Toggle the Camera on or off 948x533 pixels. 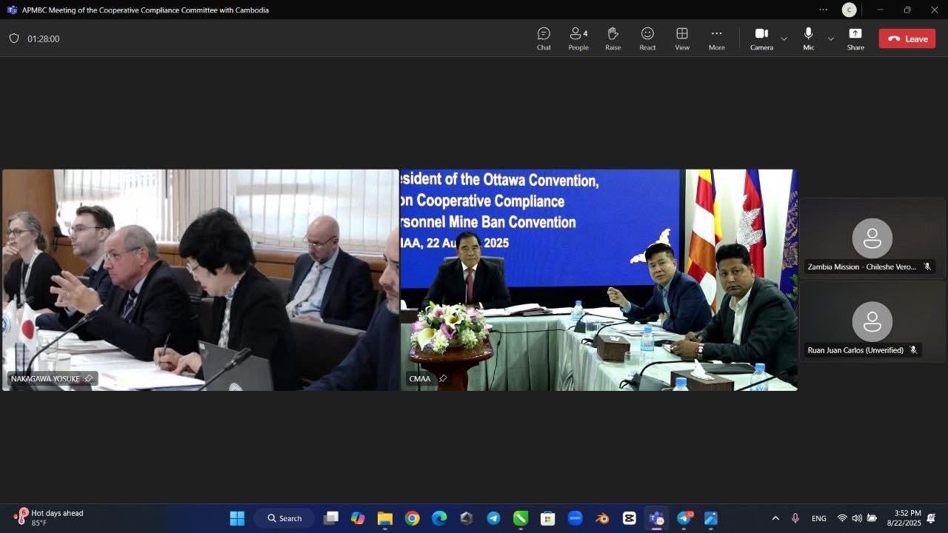761,38
